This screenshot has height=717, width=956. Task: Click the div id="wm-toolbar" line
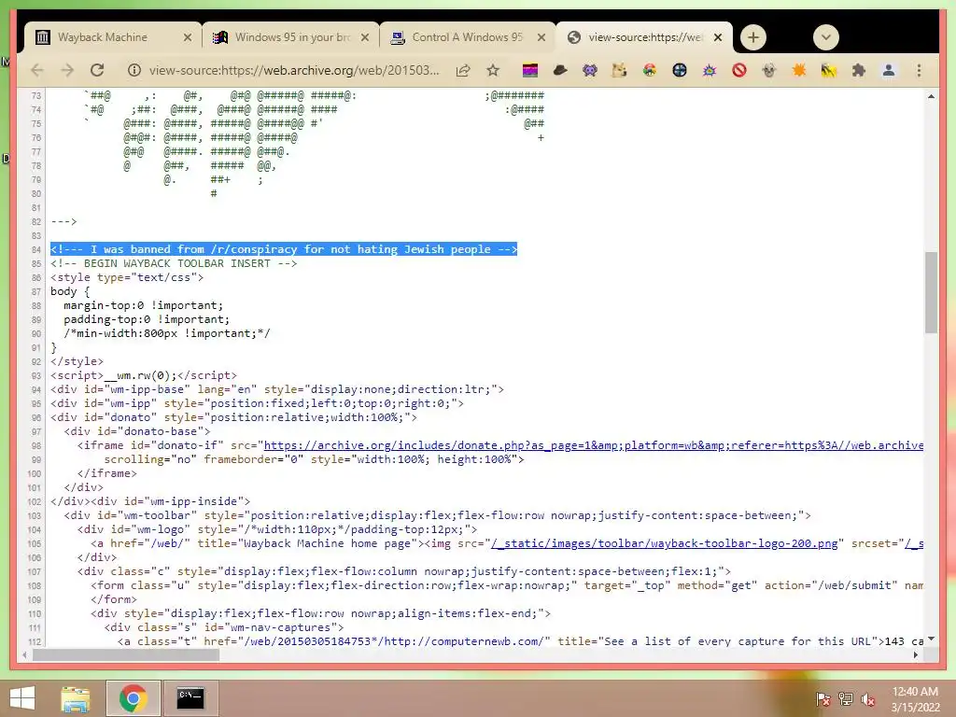coord(437,515)
